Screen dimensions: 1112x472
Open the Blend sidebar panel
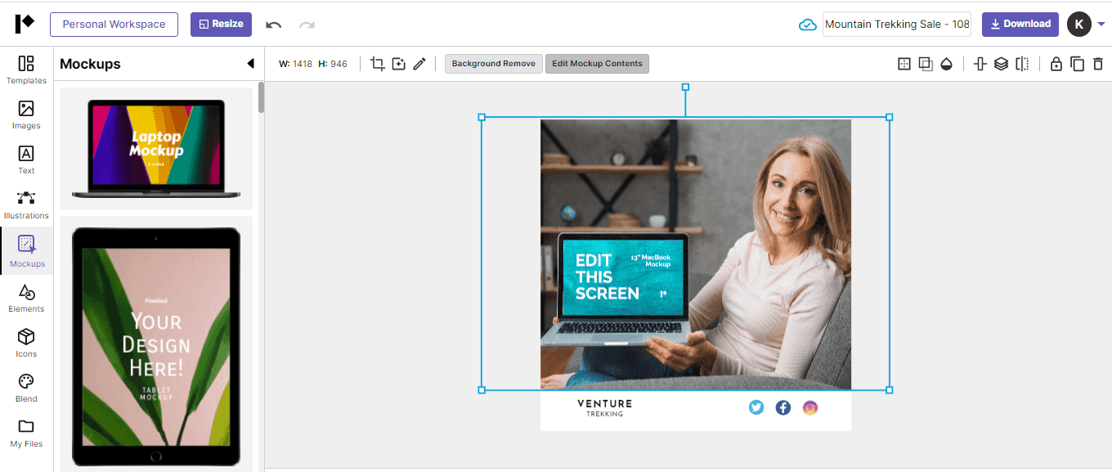click(26, 388)
